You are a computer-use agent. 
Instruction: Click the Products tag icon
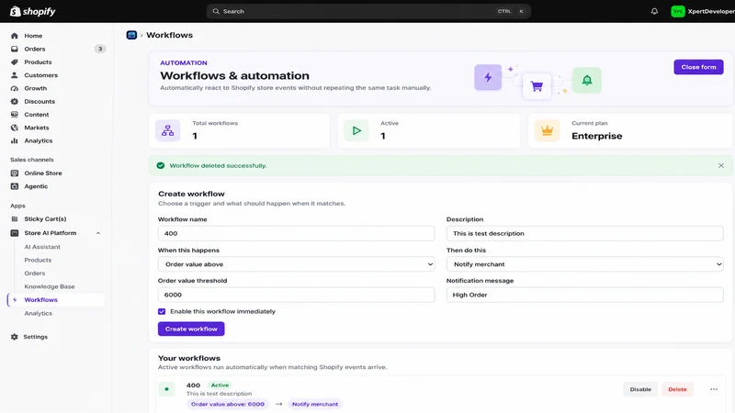coord(15,61)
